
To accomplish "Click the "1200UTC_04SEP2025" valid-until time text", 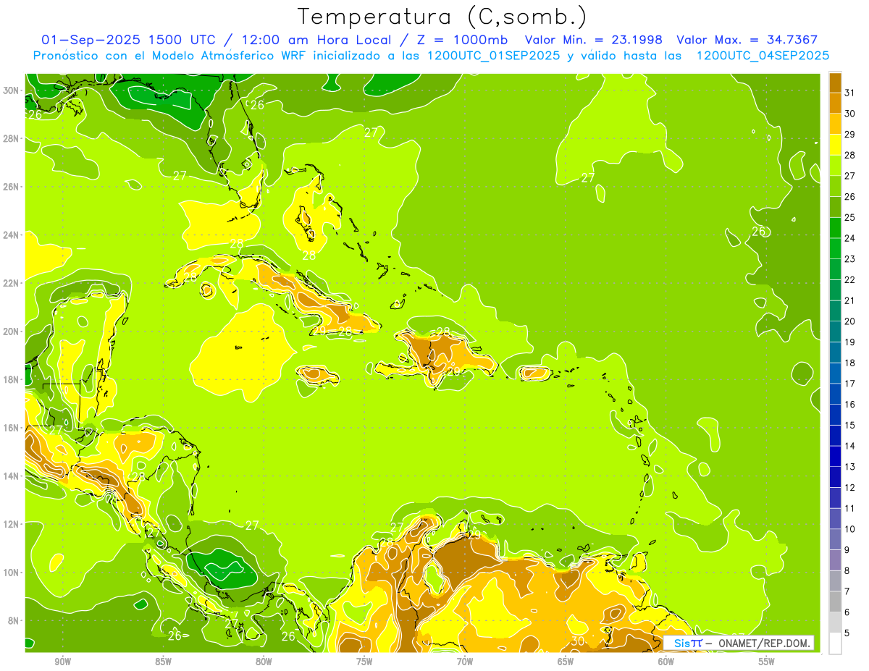I will [x=763, y=55].
